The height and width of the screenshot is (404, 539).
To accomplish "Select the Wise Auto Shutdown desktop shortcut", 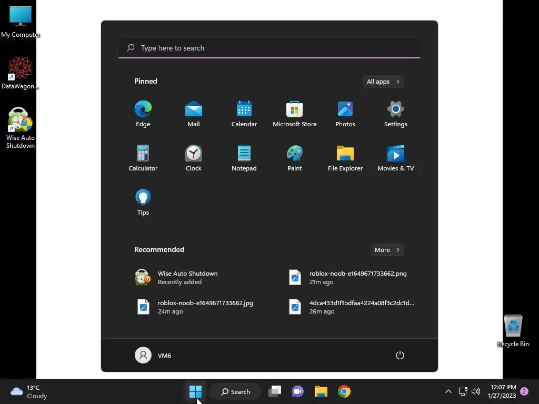I will pos(21,128).
